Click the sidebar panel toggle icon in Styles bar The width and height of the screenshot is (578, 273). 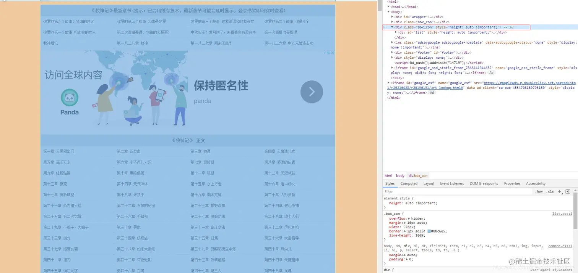pyautogui.click(x=568, y=191)
